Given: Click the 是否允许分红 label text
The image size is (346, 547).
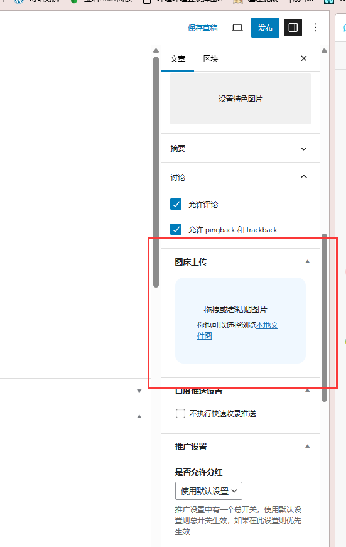Looking at the screenshot, I should (x=198, y=472).
